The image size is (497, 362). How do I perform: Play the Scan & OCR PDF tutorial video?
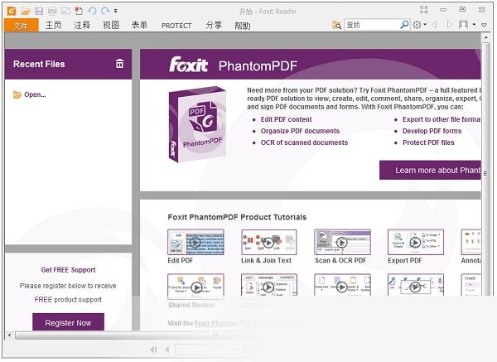click(342, 243)
